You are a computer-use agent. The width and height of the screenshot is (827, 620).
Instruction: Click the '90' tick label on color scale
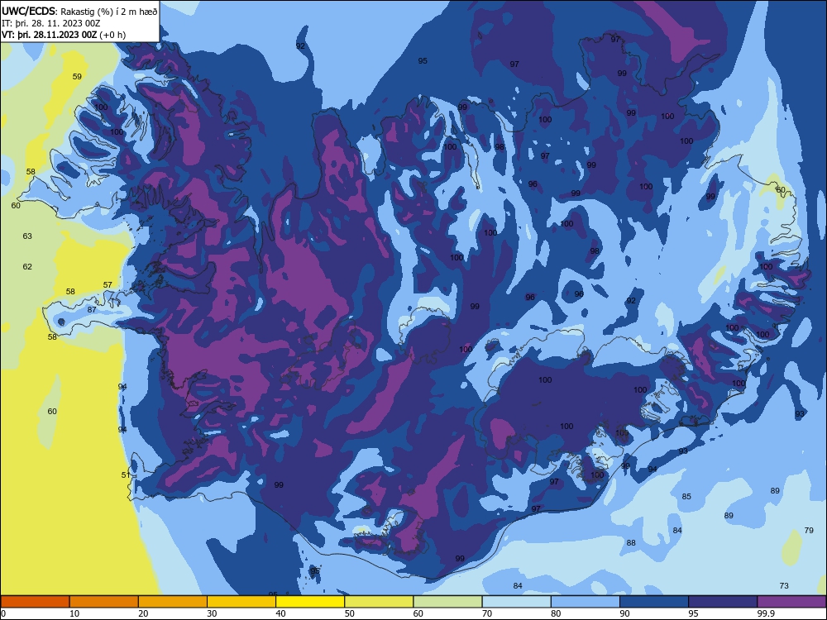(x=624, y=613)
